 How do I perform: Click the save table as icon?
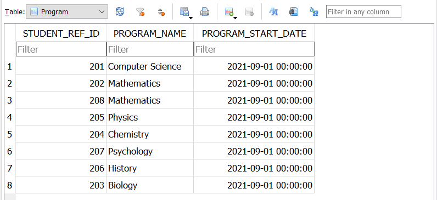pos(184,12)
